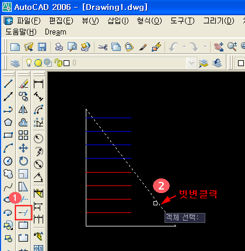Viewport: 245px width, 251px height.
Task: Start a Baseline dimension
Action: coord(38,206)
